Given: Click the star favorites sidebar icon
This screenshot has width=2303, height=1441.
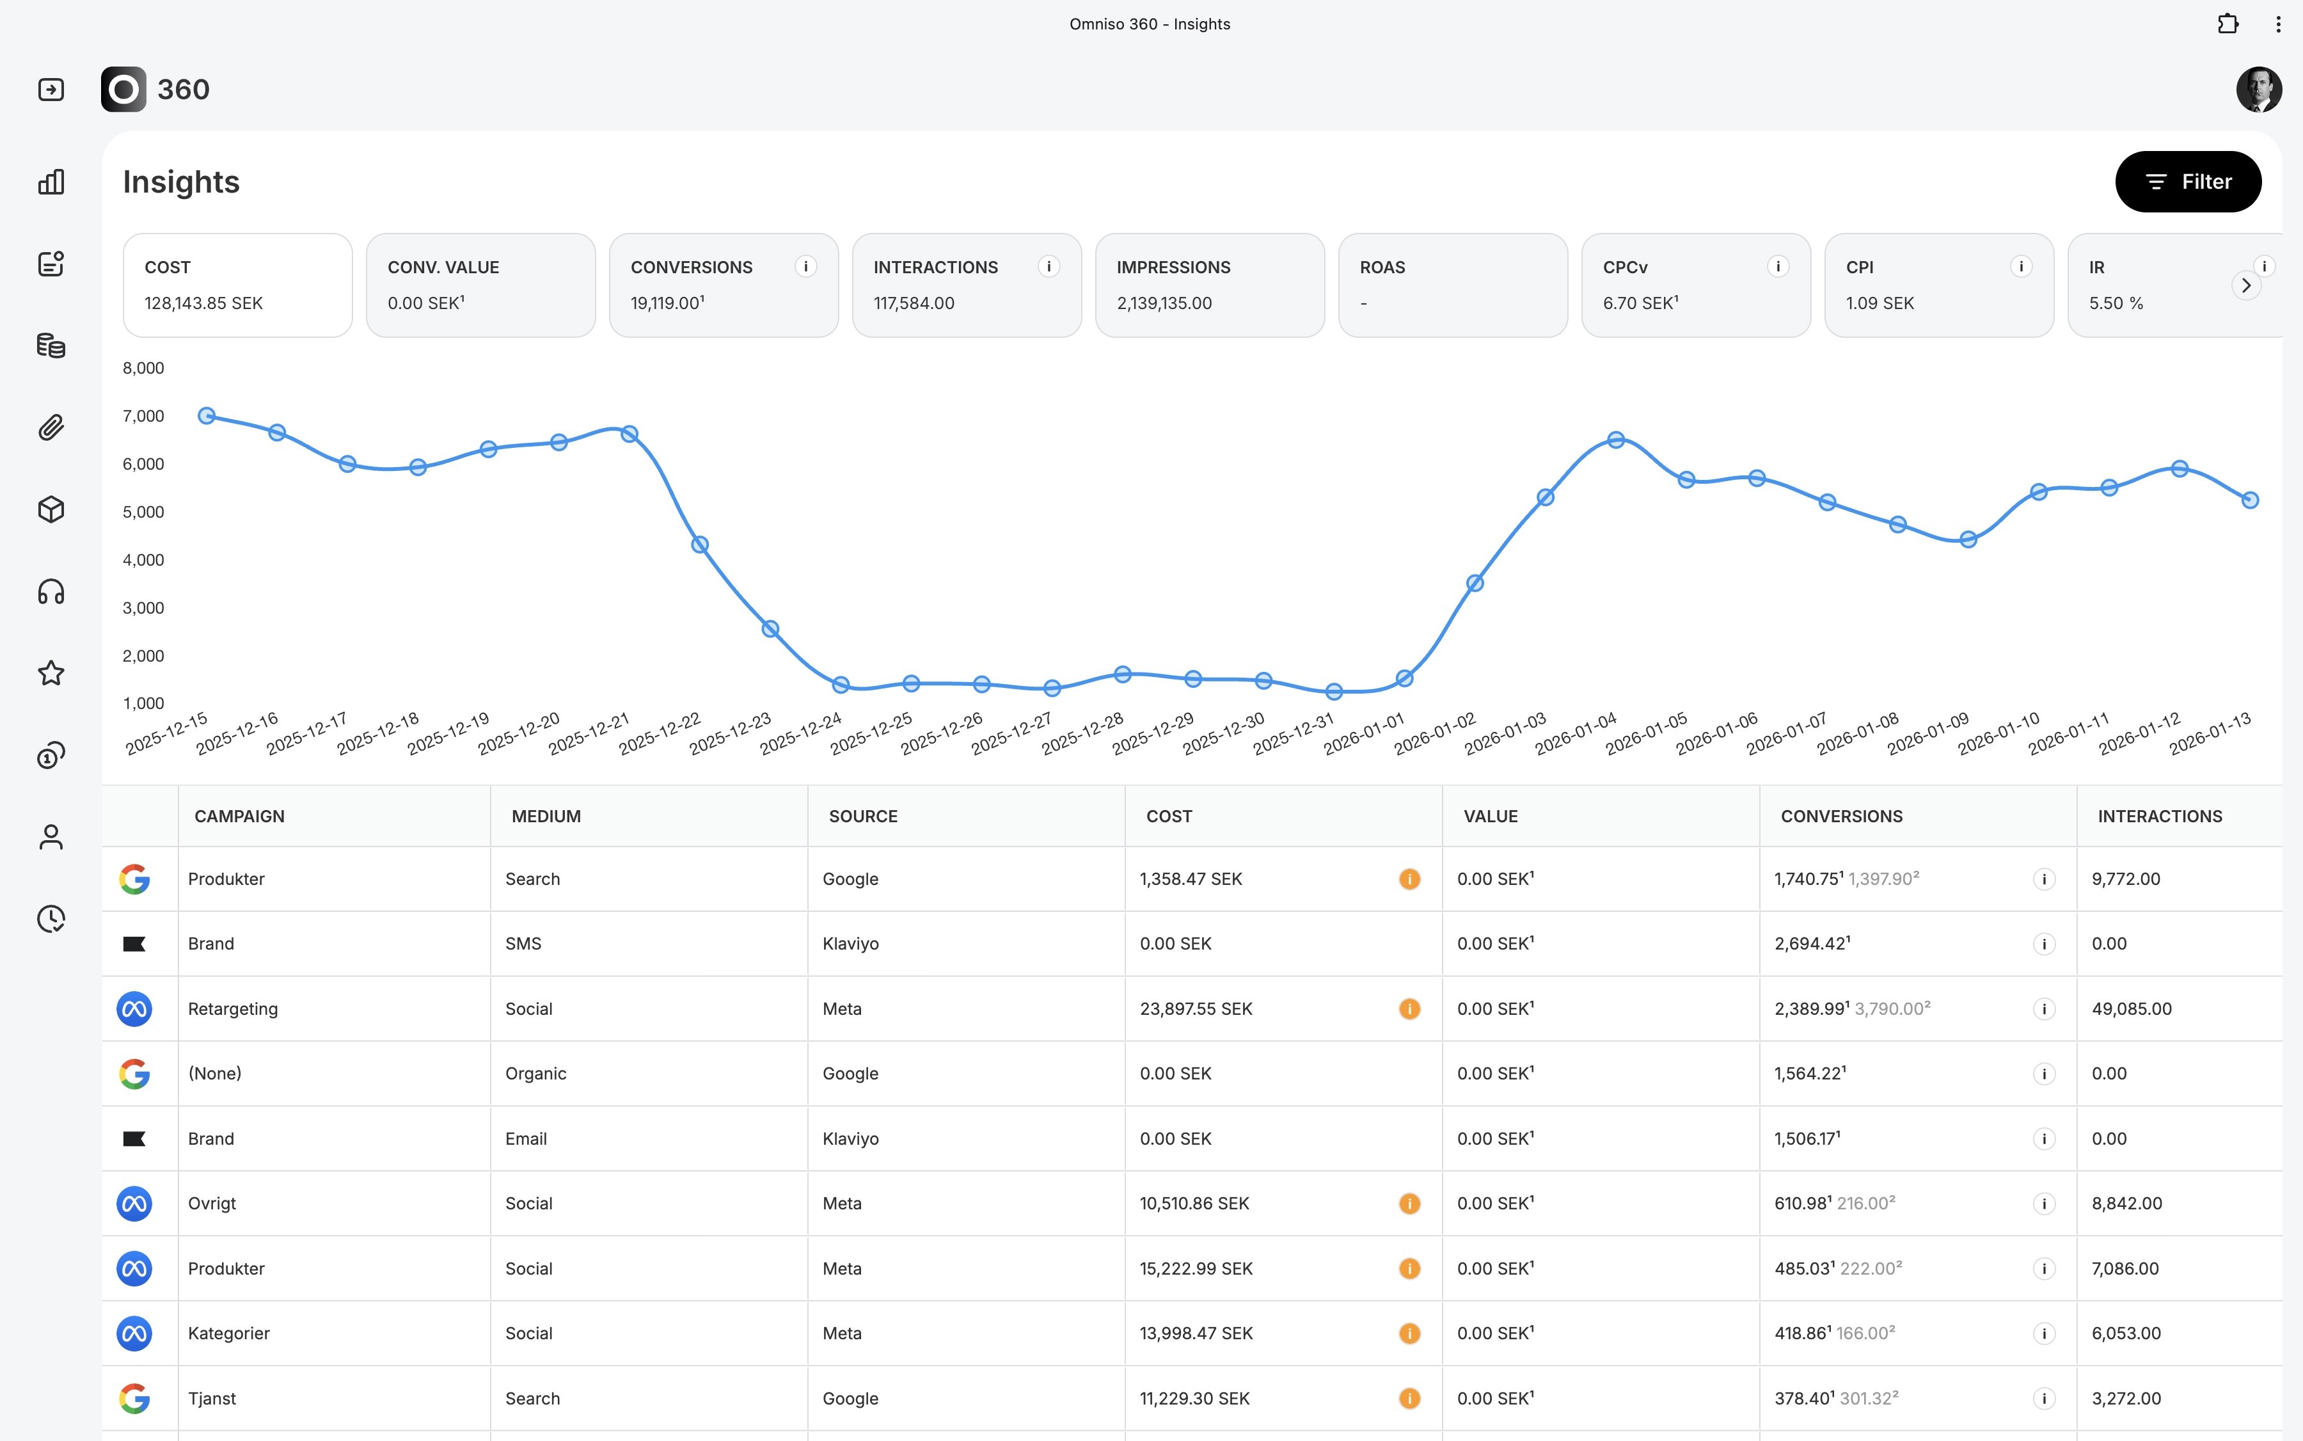Looking at the screenshot, I should click(x=51, y=674).
